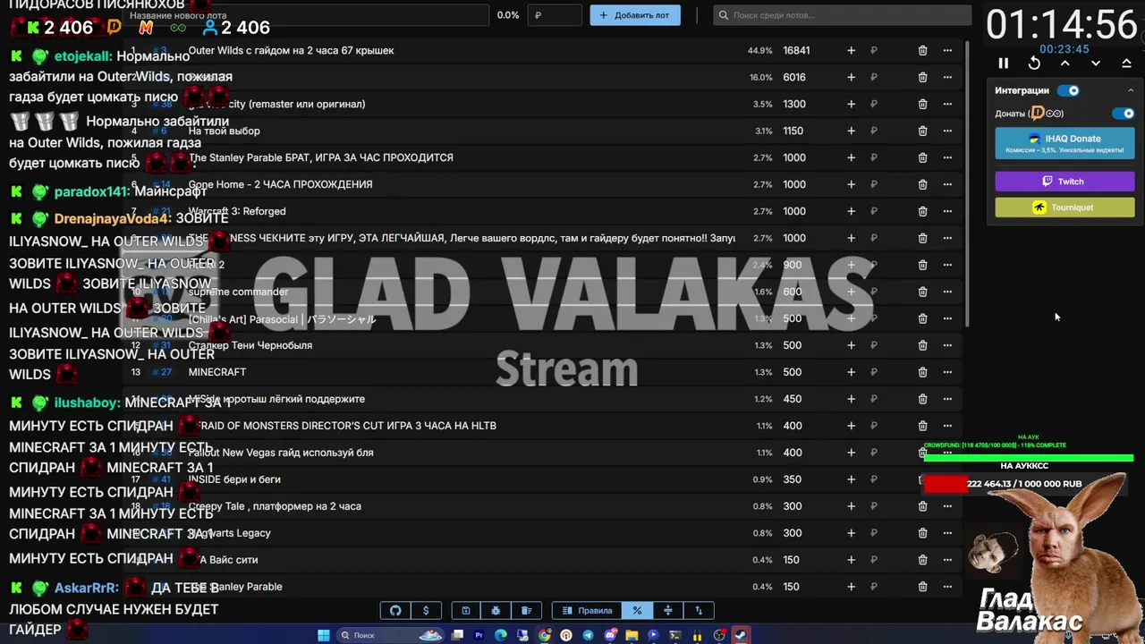Click the IHAQ Donate button
This screenshot has height=644, width=1145.
[1064, 143]
